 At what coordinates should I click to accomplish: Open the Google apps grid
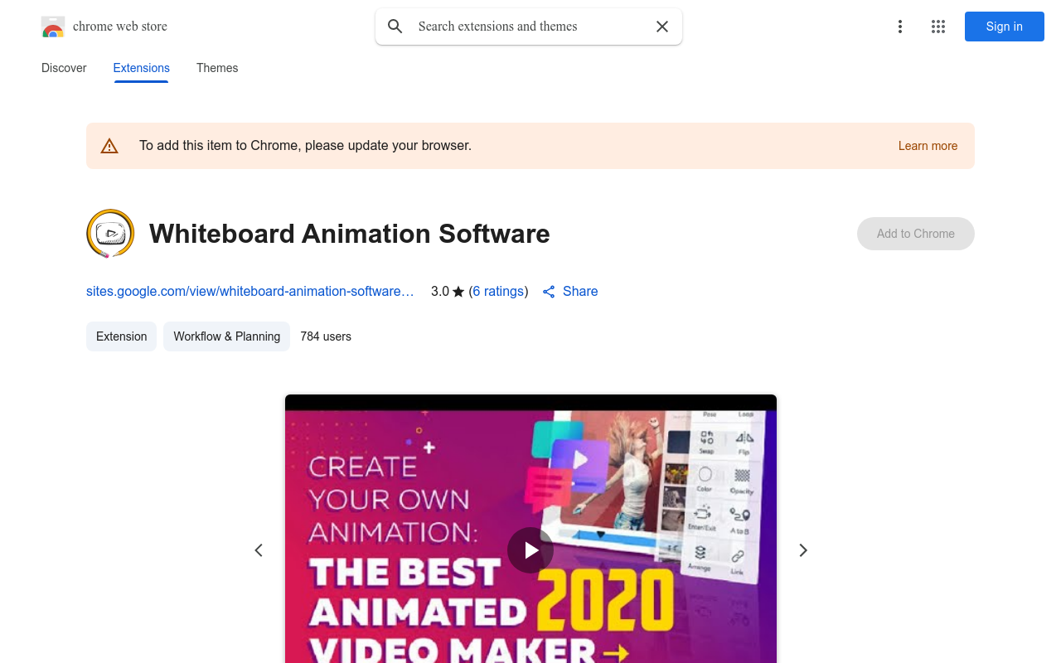[938, 27]
